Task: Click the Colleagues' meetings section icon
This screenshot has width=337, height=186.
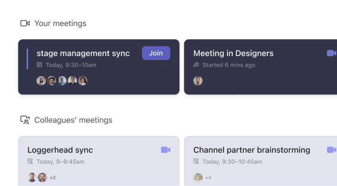Action: click(25, 120)
